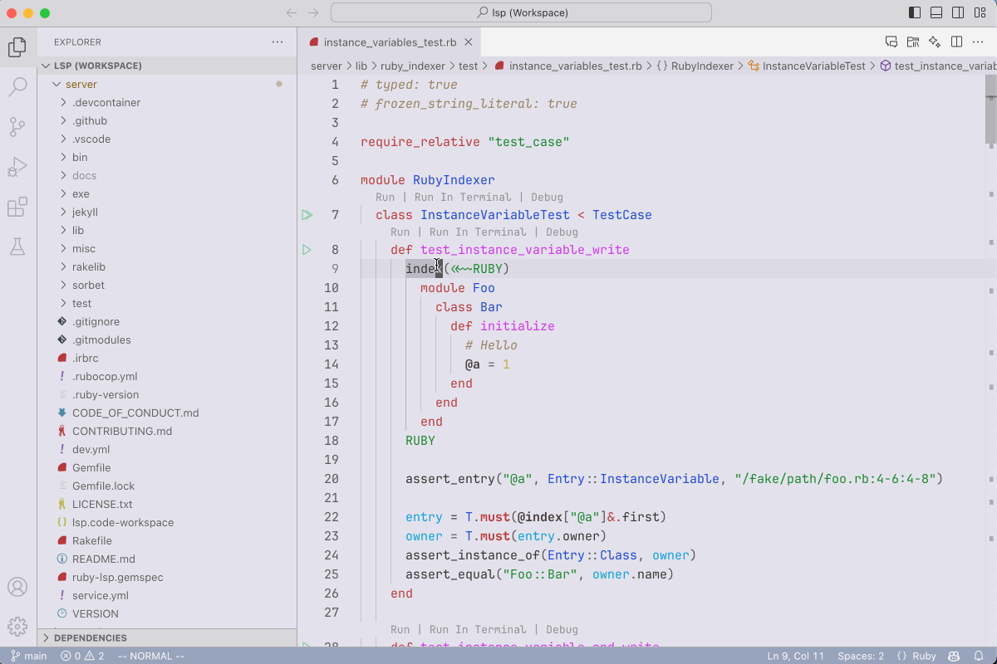Split the editor to the right
997x664 pixels.
pyautogui.click(x=956, y=42)
